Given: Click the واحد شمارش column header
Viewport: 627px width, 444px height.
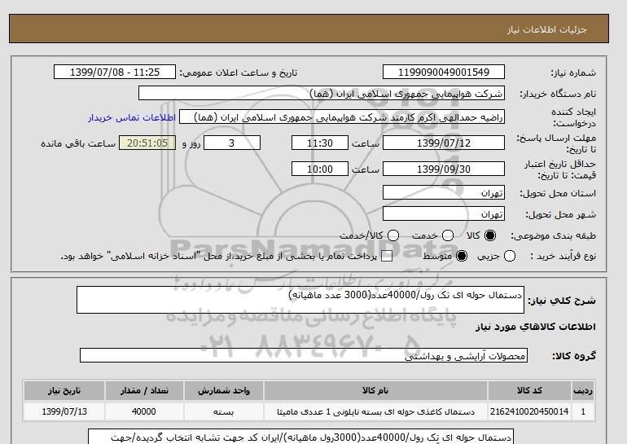Looking at the screenshot, I should point(224,390).
